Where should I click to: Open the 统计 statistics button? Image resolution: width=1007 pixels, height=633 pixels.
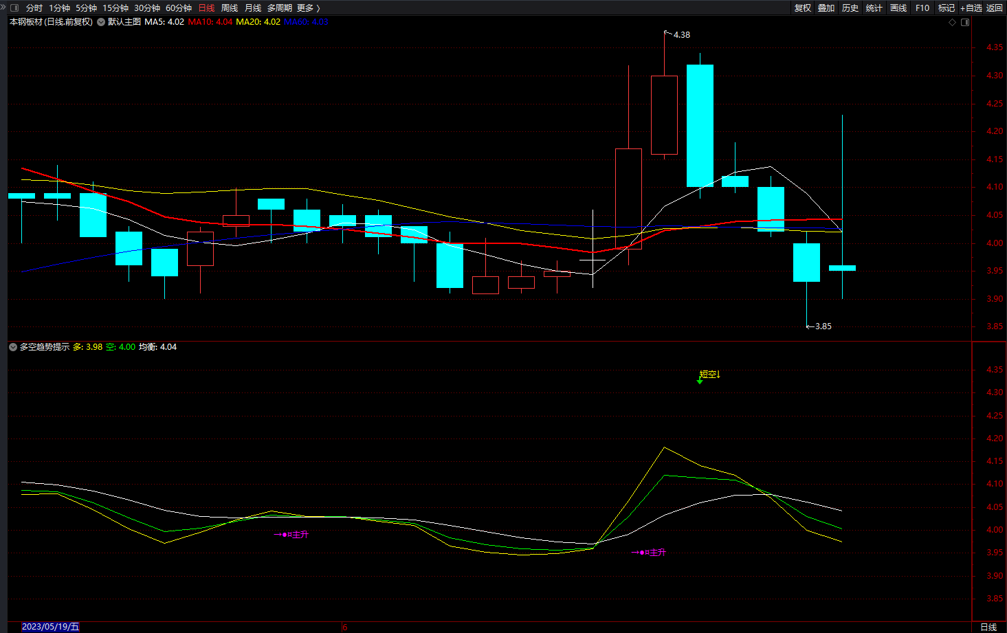point(874,8)
